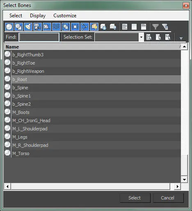The width and height of the screenshot is (192, 211).
Task: Click the Cancel button
Action: point(168,198)
